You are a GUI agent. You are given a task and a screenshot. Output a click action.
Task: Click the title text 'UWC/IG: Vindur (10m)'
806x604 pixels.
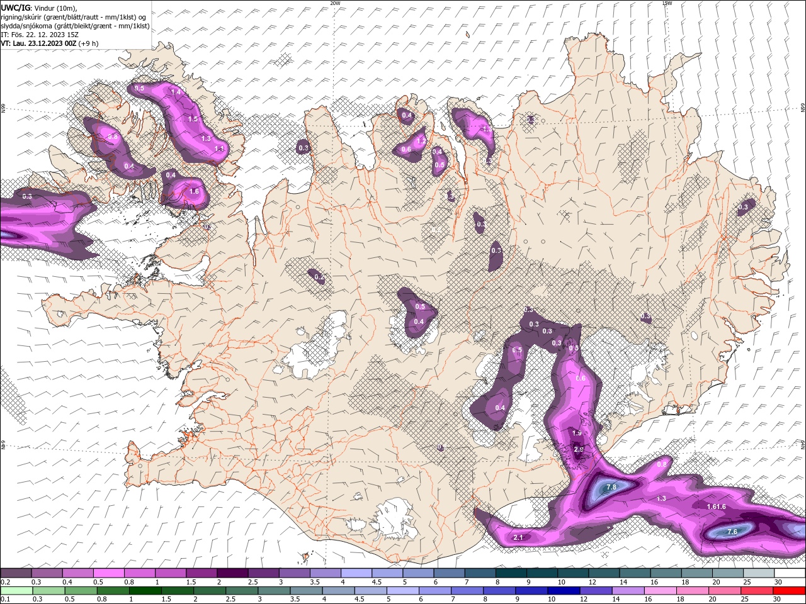tap(39, 7)
